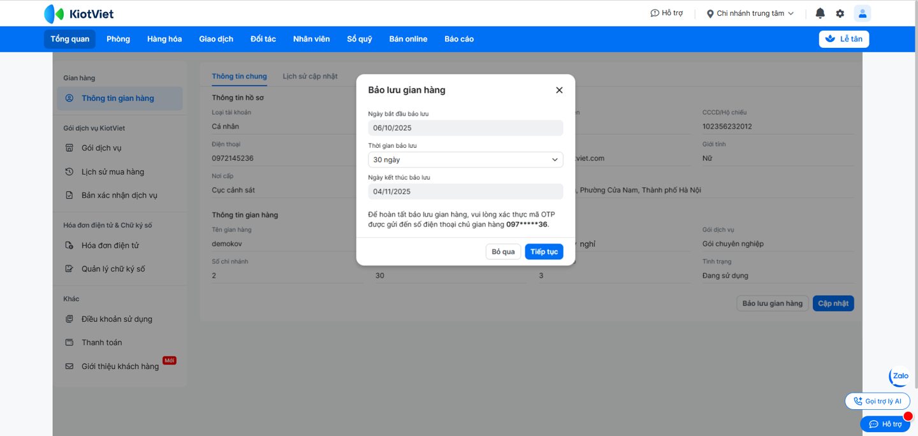The width and height of the screenshot is (918, 436).
Task: Click the user profile avatar icon
Action: tap(862, 13)
